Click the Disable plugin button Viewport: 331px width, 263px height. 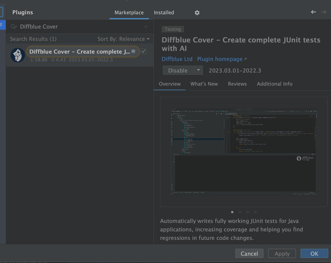coord(178,71)
